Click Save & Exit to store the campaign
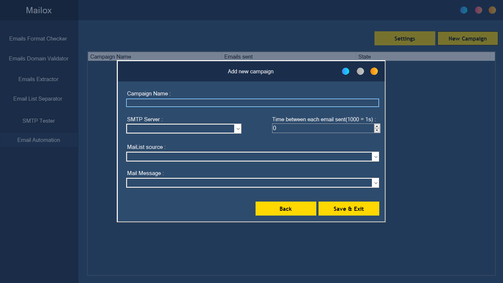This screenshot has height=283, width=503. tap(349, 208)
